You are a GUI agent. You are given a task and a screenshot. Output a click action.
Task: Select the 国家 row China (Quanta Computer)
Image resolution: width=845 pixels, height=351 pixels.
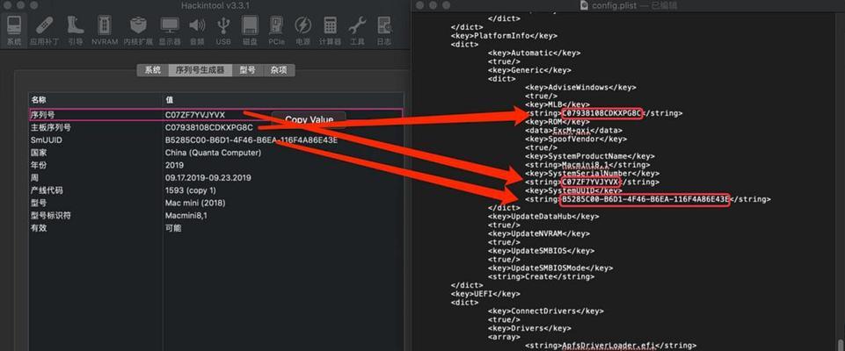tap(215, 153)
